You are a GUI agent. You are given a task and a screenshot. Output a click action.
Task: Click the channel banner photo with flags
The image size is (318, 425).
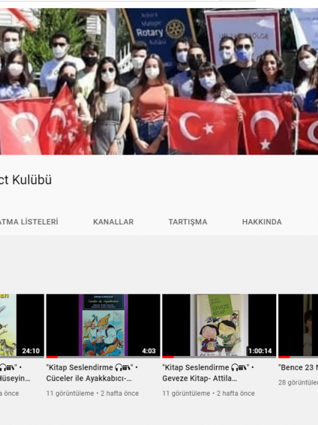point(159,81)
